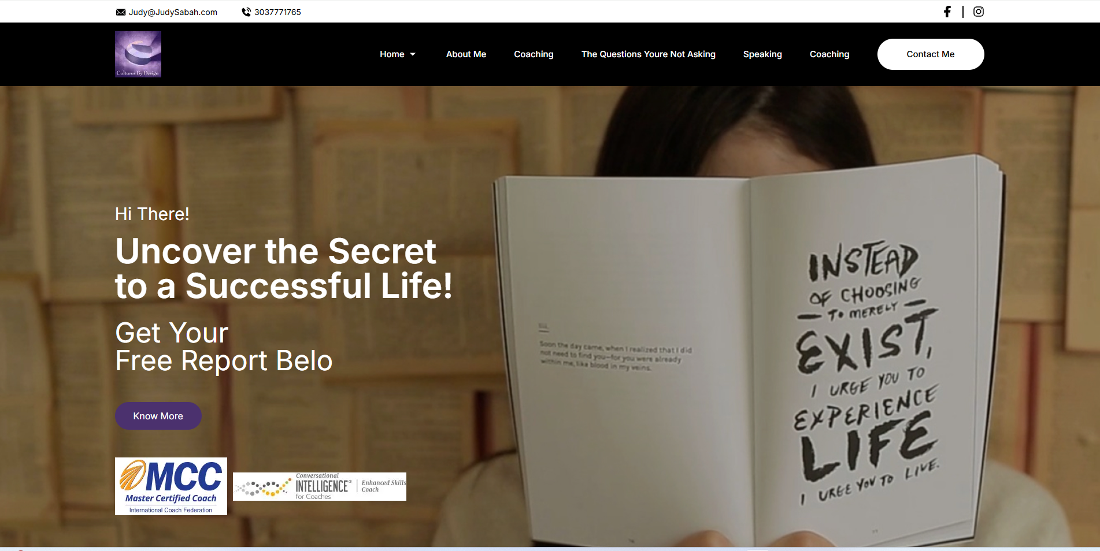Click the phone handset icon

pos(246,12)
